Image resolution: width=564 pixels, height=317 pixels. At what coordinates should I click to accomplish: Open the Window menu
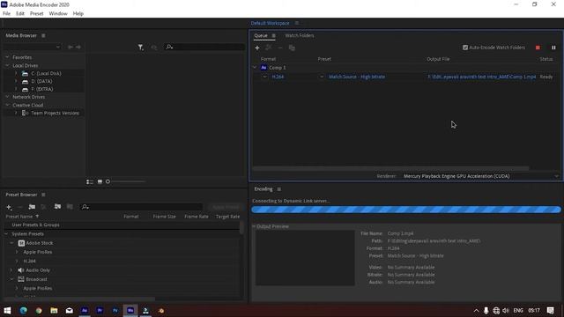(x=58, y=14)
